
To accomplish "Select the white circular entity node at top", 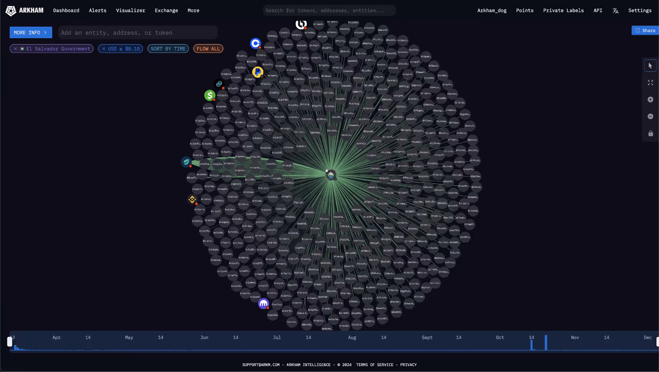I will pos(301,24).
